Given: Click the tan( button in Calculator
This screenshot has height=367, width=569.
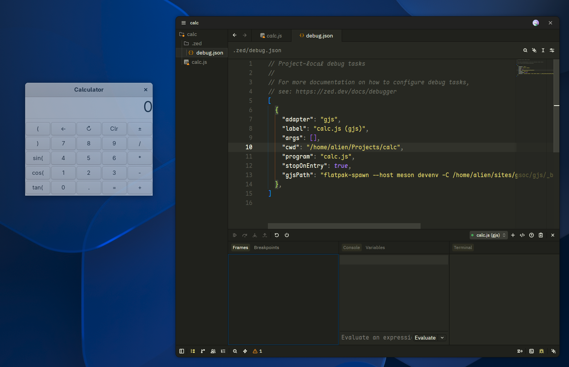Looking at the screenshot, I should tap(38, 188).
